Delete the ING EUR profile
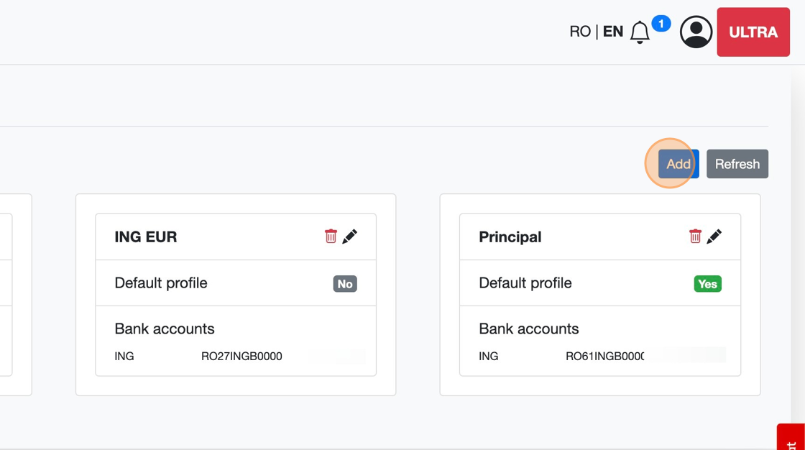 [x=331, y=237]
